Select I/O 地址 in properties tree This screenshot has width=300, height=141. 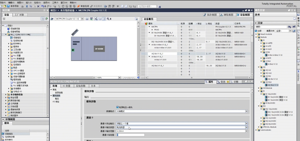point(56,102)
